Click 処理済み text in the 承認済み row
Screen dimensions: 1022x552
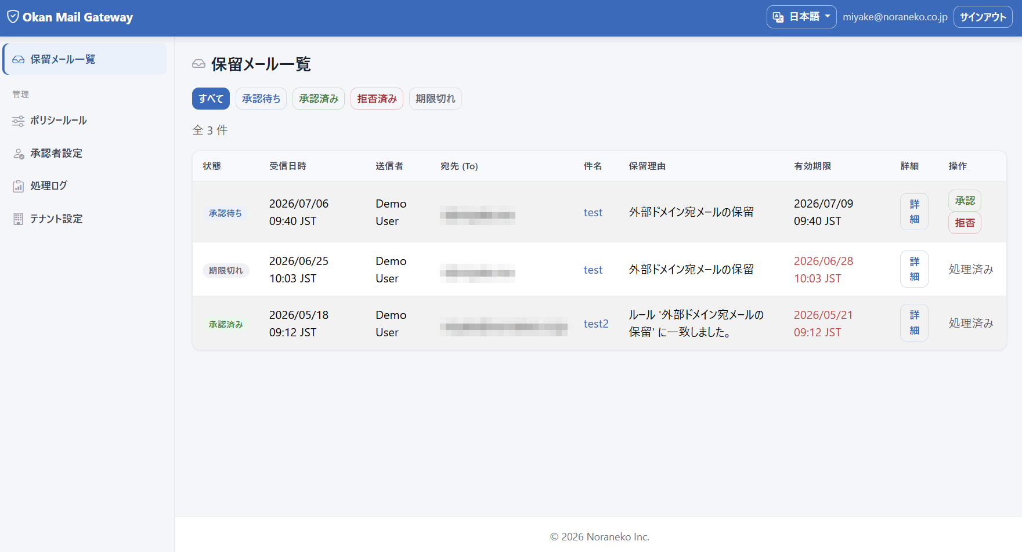coord(971,324)
